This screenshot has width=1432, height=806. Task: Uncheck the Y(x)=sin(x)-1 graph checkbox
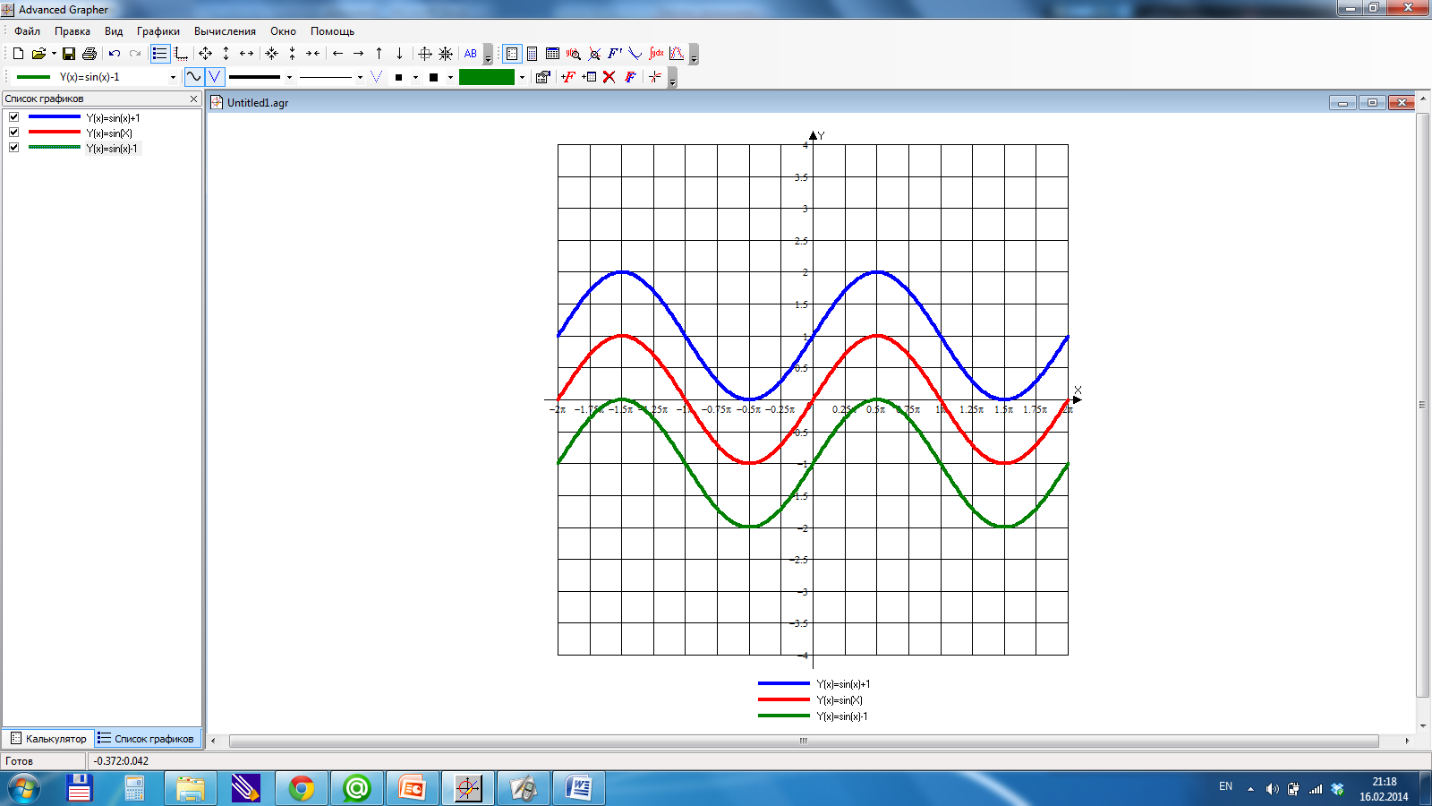tap(14, 148)
